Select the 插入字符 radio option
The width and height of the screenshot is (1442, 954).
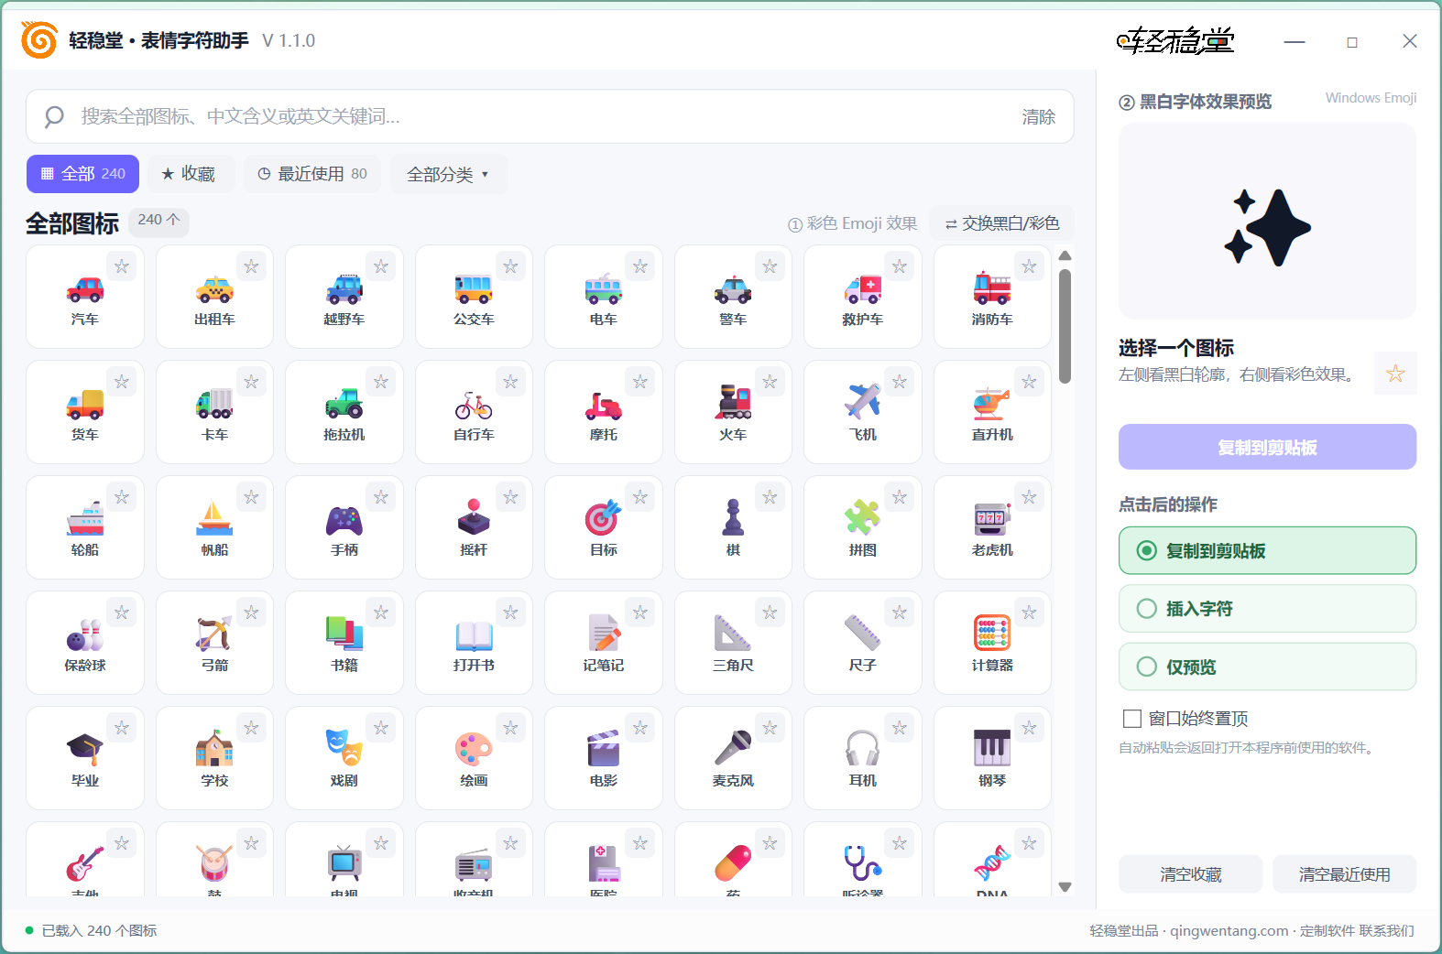point(1267,609)
